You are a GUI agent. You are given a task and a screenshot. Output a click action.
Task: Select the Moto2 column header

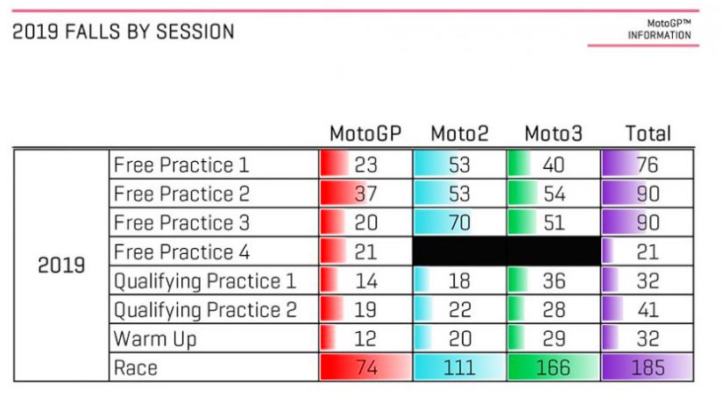click(459, 134)
